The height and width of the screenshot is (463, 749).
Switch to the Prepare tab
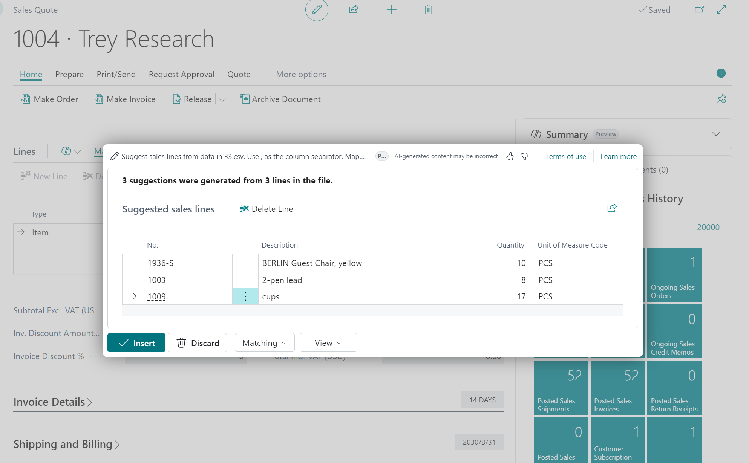69,74
